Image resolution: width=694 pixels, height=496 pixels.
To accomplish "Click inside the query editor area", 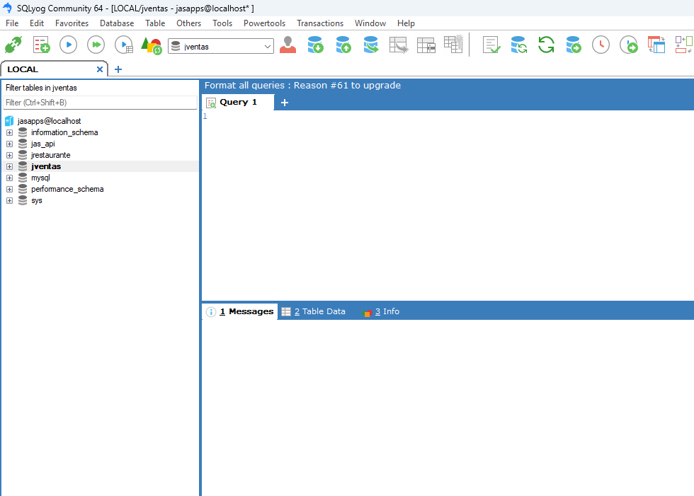I will point(448,206).
